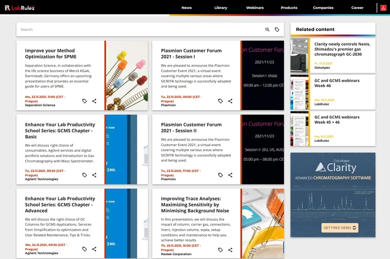This screenshot has width=390, height=259.
Task: Click the Plasmion Session I (Asia) image
Action: [x=263, y=75]
